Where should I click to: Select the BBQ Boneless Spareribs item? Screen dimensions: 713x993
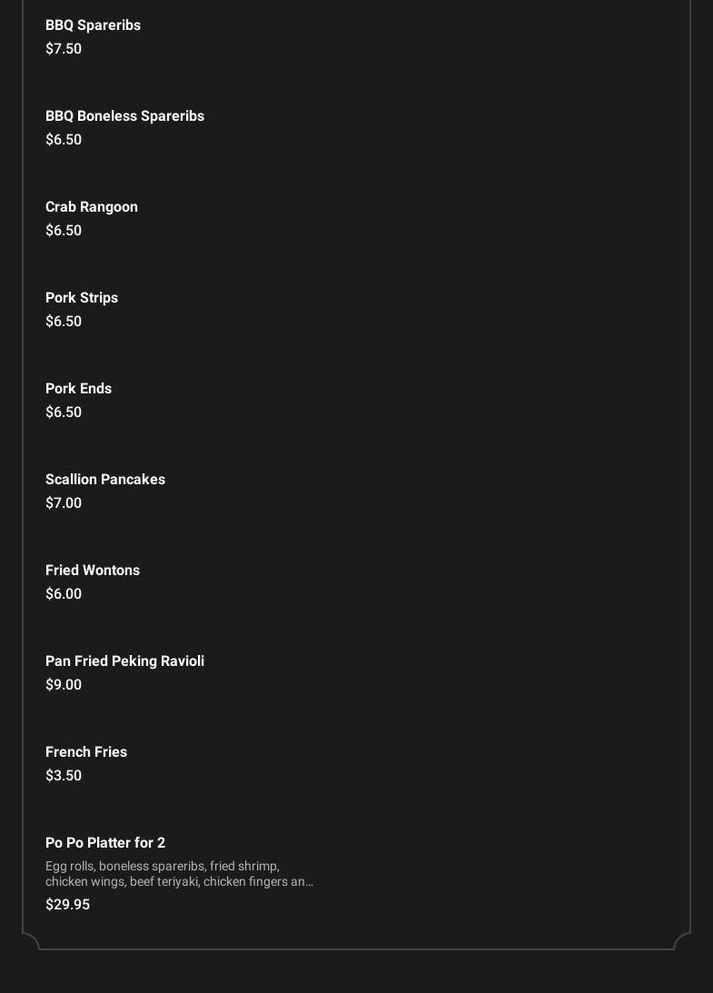pos(124,116)
